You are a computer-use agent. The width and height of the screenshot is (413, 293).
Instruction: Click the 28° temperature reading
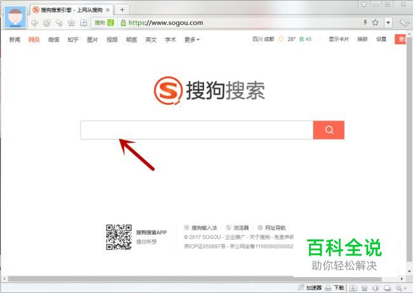pyautogui.click(x=291, y=39)
